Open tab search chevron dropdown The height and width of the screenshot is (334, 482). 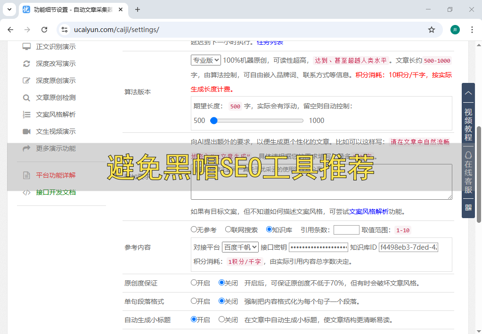9,9
